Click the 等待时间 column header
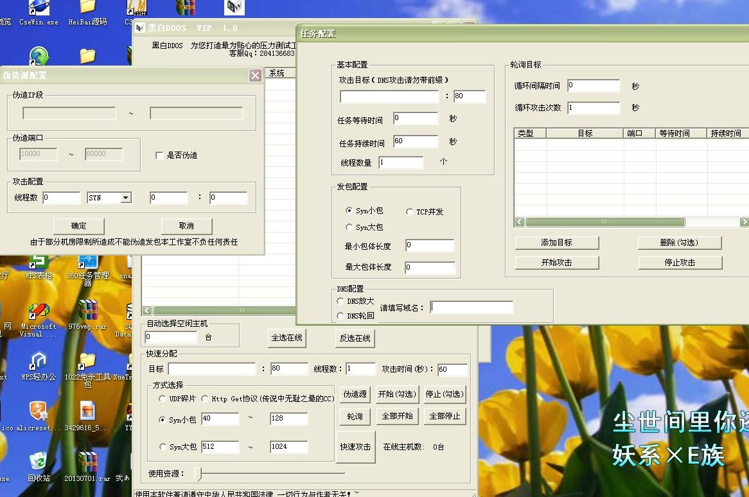Image resolution: width=749 pixels, height=497 pixels. 681,133
